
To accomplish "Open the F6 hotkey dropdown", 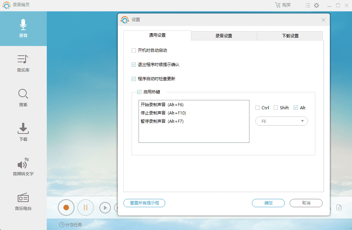I will pos(281,121).
